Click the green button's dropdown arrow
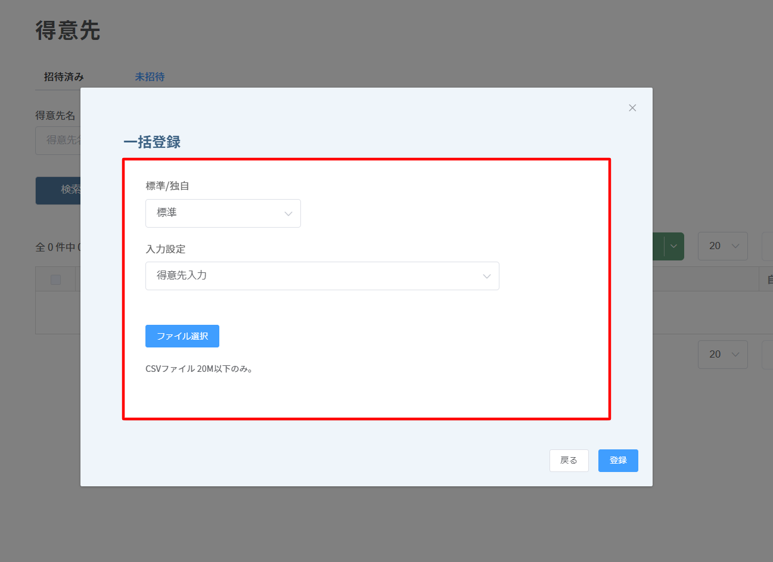Screen dimensions: 773x562 click(x=674, y=246)
